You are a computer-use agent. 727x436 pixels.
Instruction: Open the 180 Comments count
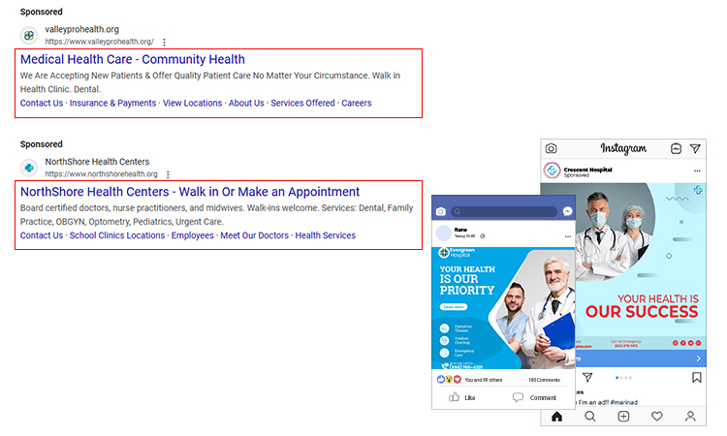click(x=545, y=380)
